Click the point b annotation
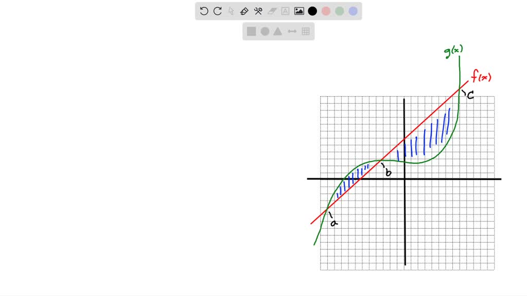Image resolution: width=527 pixels, height=296 pixels. point(388,173)
